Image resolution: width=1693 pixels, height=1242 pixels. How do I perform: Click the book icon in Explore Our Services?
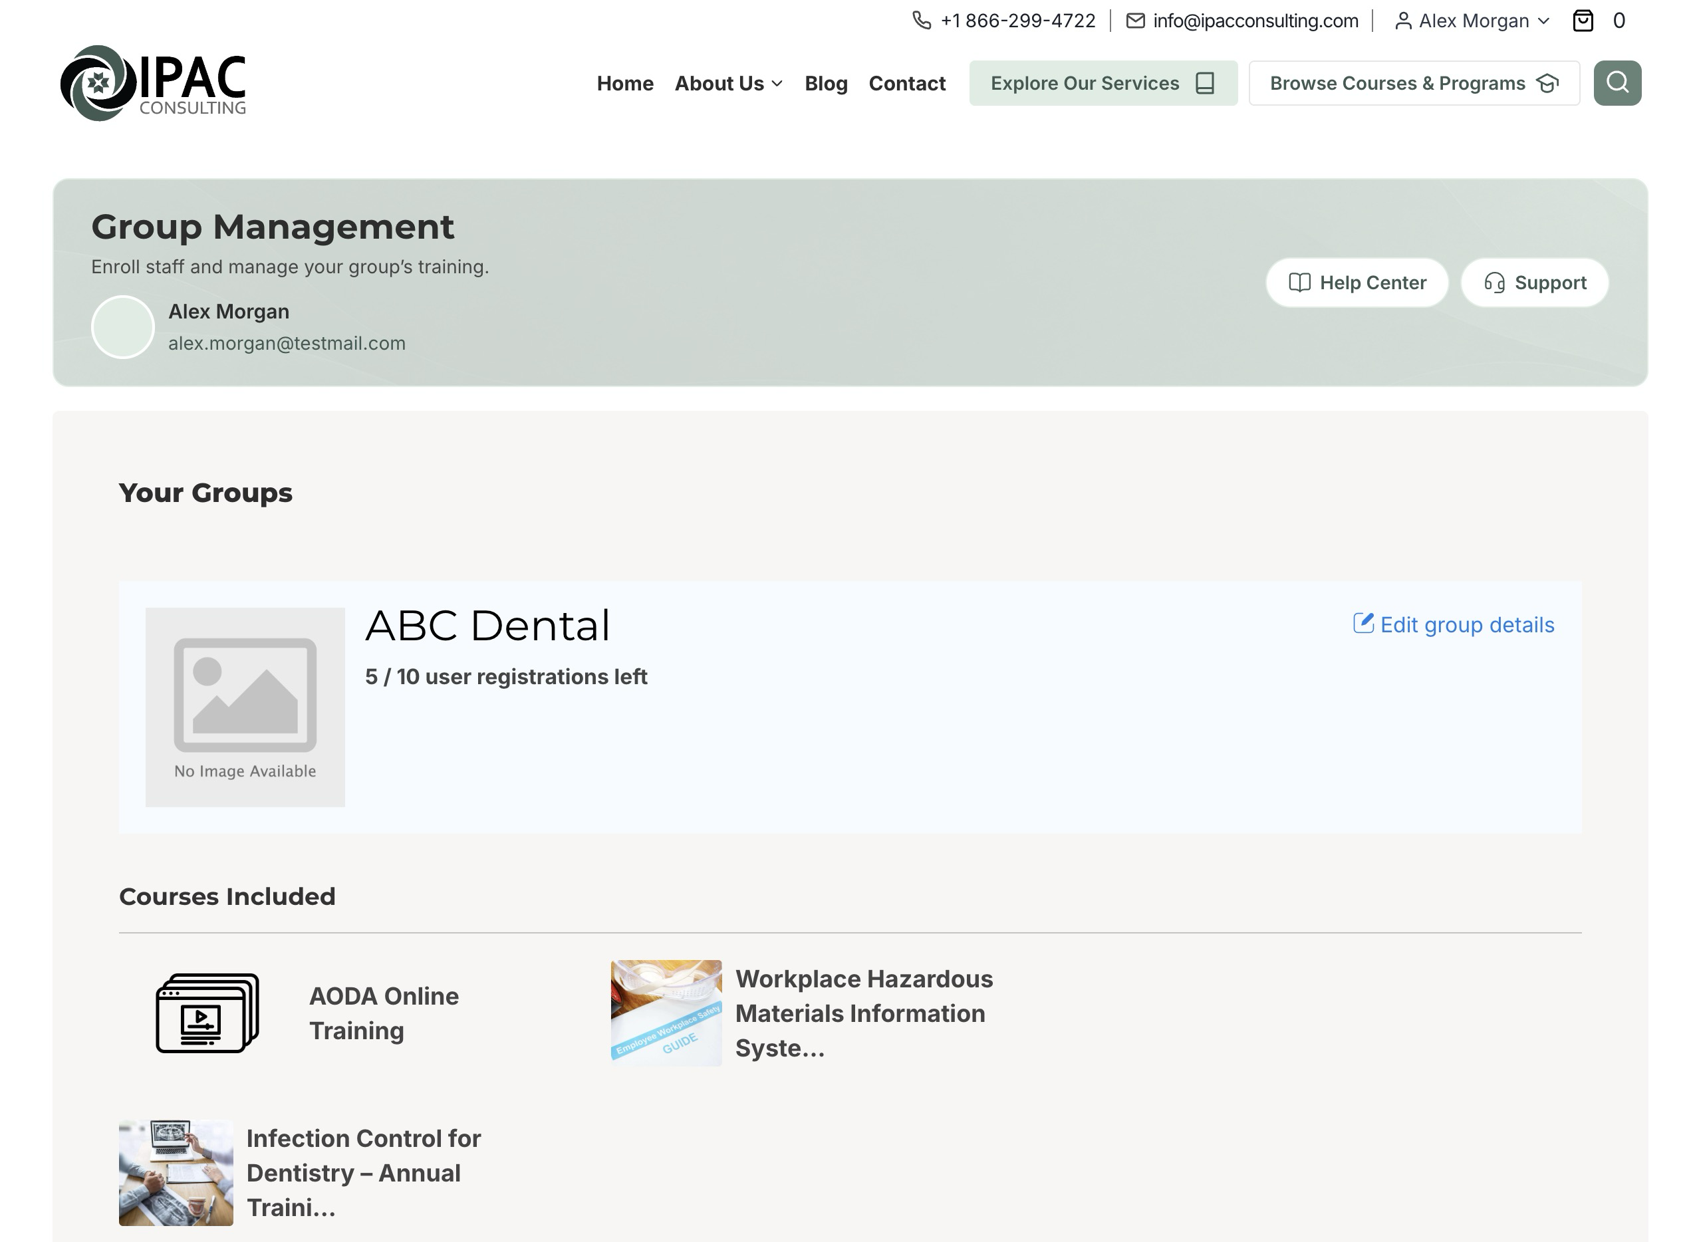click(x=1205, y=82)
